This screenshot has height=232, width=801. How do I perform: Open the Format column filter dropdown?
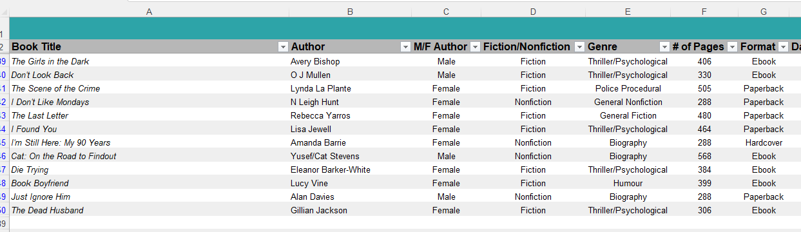(x=783, y=47)
